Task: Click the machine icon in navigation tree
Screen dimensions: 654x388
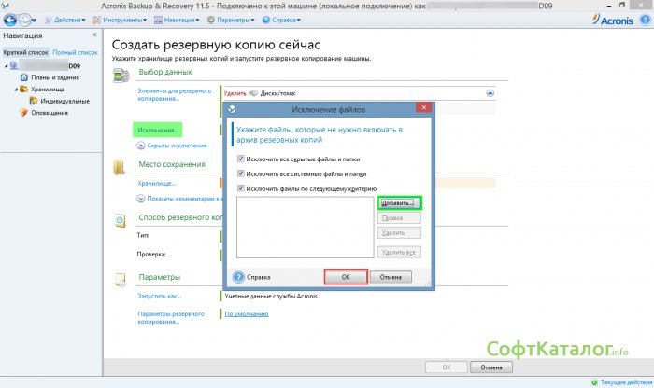Action: (13, 66)
